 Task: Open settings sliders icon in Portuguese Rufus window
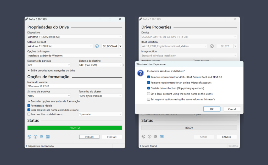tap(42, 137)
